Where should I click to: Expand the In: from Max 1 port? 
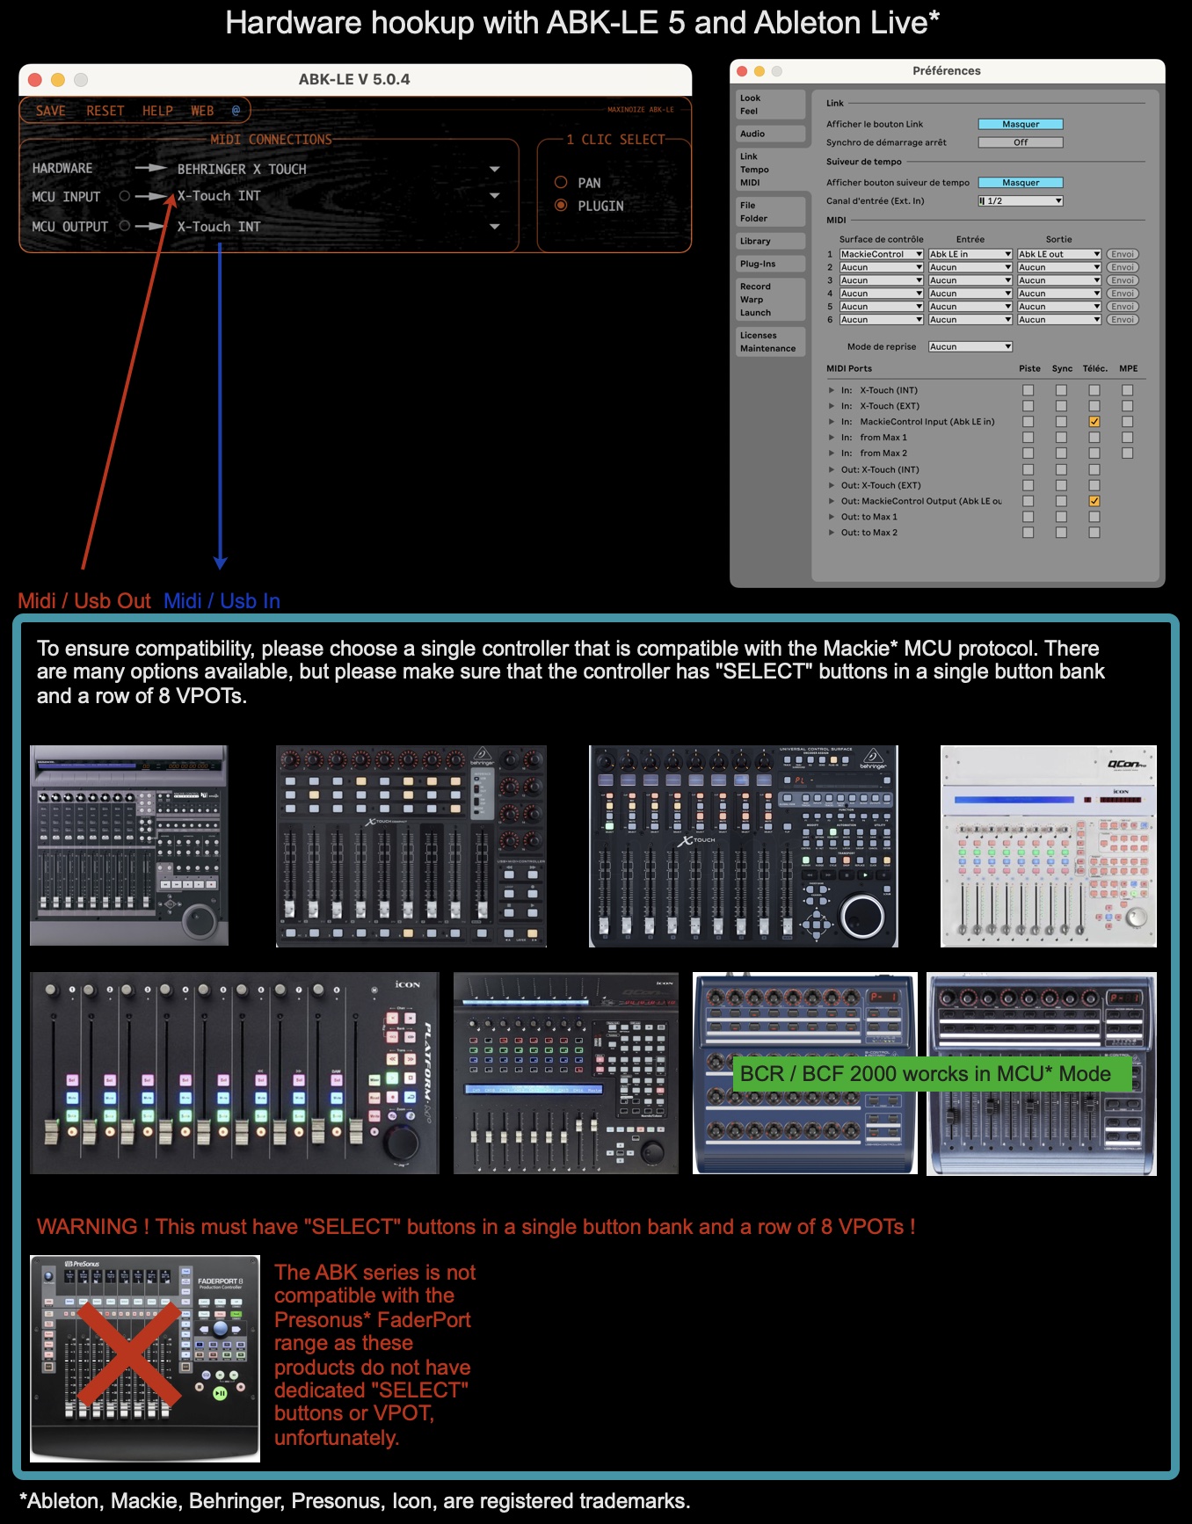point(832,438)
